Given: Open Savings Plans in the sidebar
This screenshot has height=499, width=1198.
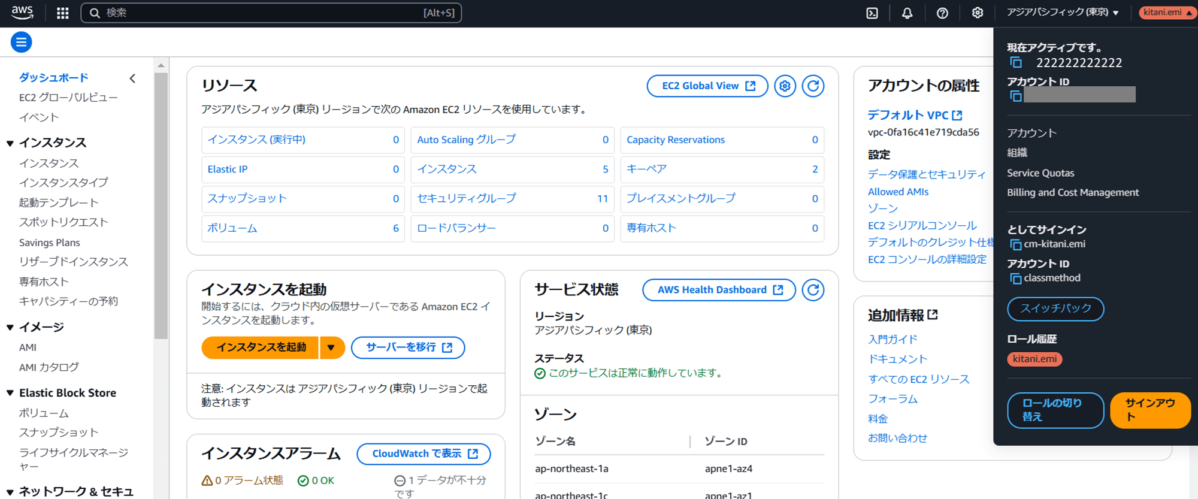Looking at the screenshot, I should click(49, 242).
